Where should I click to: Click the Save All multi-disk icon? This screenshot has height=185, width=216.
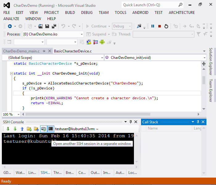coord(54,26)
